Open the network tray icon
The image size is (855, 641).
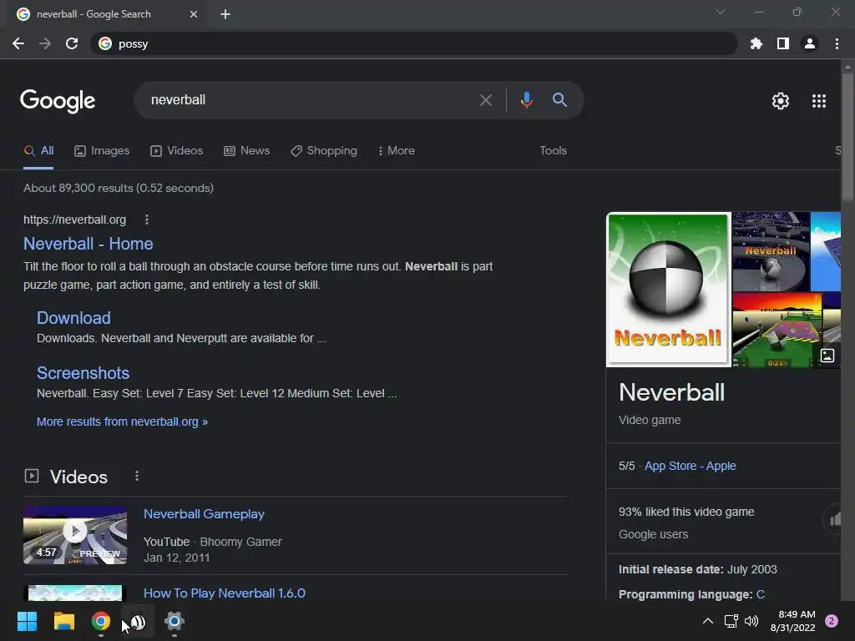coord(731,621)
